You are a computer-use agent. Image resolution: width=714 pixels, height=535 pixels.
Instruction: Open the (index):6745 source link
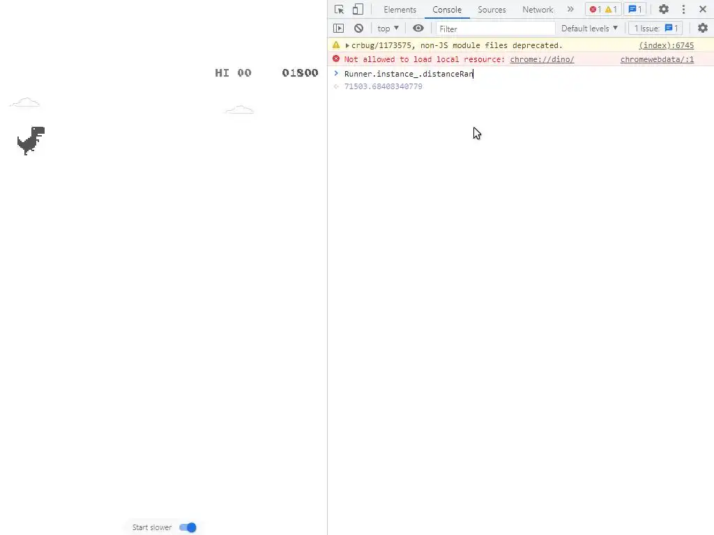click(x=666, y=45)
